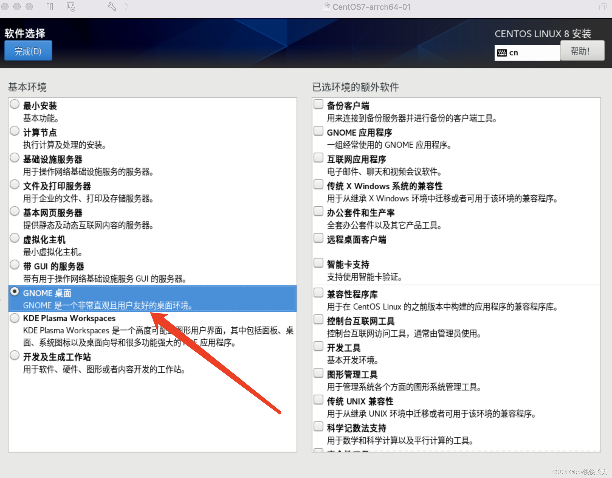Select the 开发及生成工作站 radio button
The width and height of the screenshot is (612, 478).
coord(15,355)
